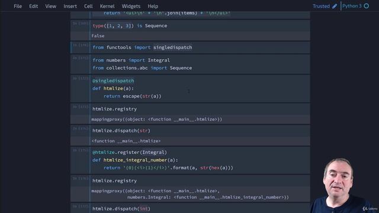Open the Kernel menu

click(107, 7)
